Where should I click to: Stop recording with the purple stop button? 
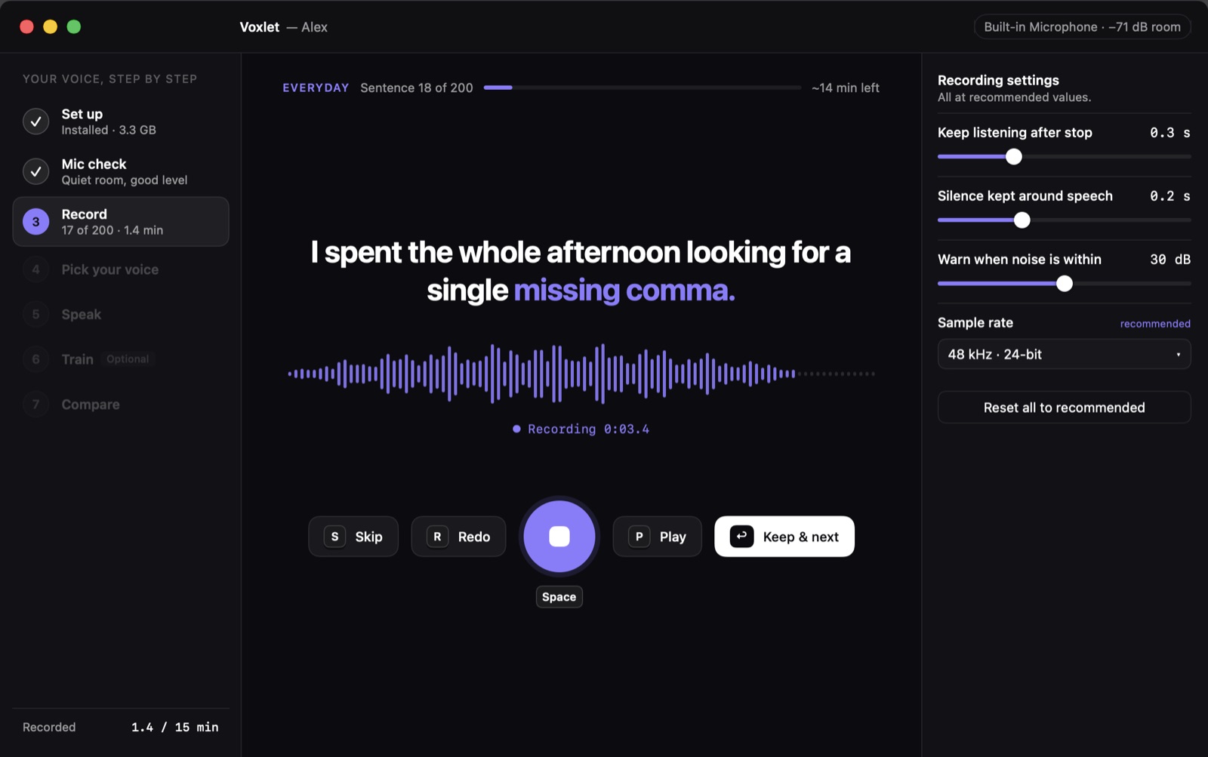point(559,537)
